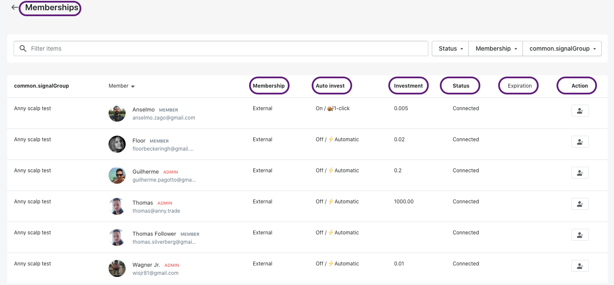Click the Investment column header
The width and height of the screenshot is (614, 285).
pos(408,85)
